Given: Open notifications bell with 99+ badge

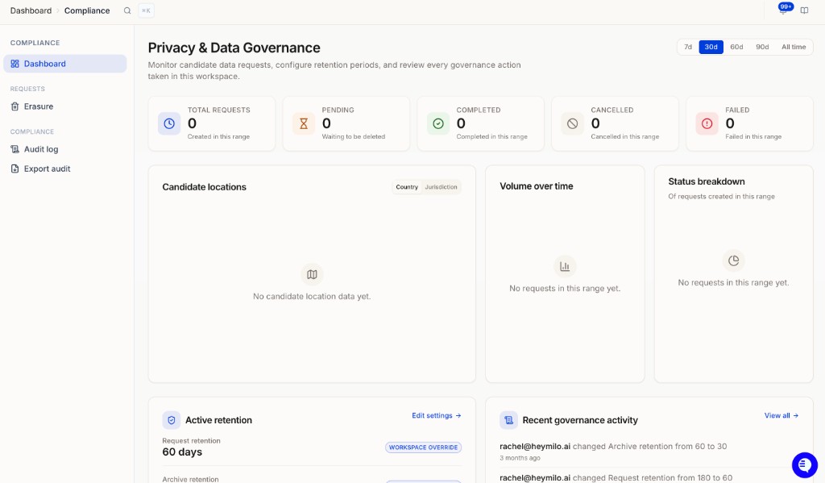Looking at the screenshot, I should [x=783, y=10].
